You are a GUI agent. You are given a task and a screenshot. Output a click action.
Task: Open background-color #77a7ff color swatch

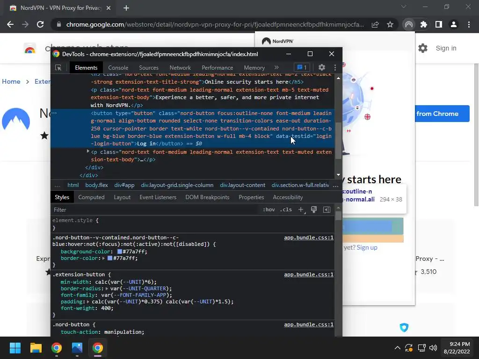pos(120,251)
